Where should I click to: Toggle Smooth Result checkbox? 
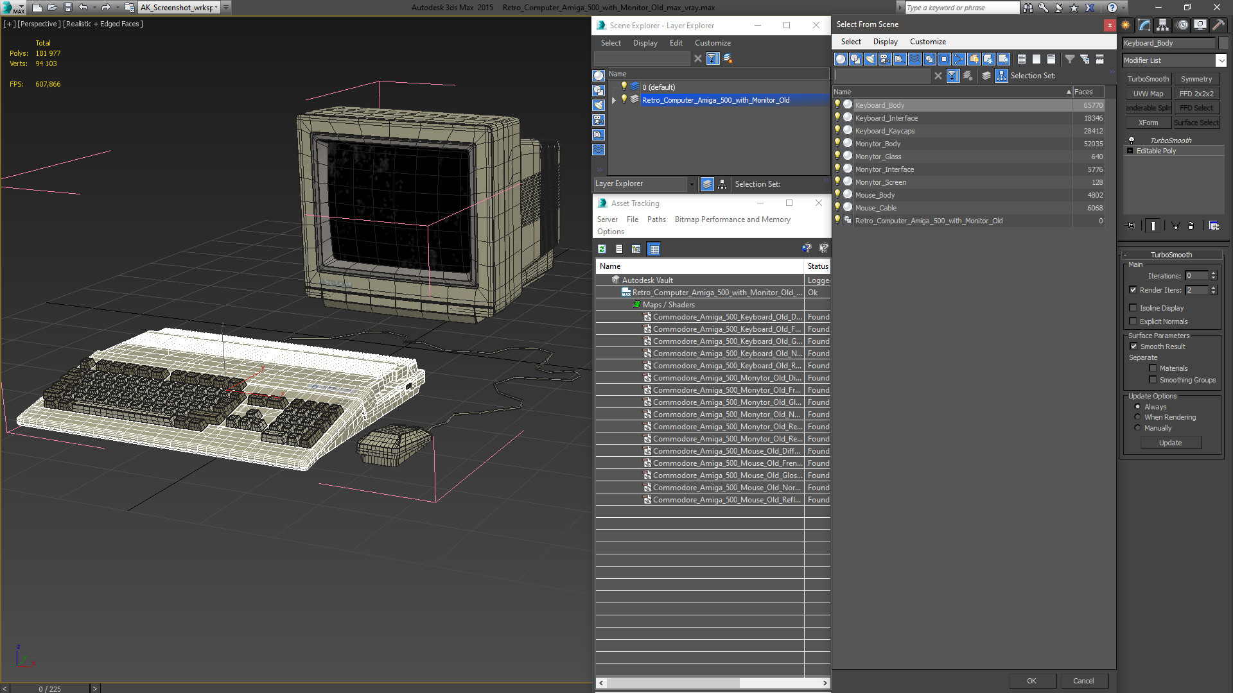[1133, 346]
